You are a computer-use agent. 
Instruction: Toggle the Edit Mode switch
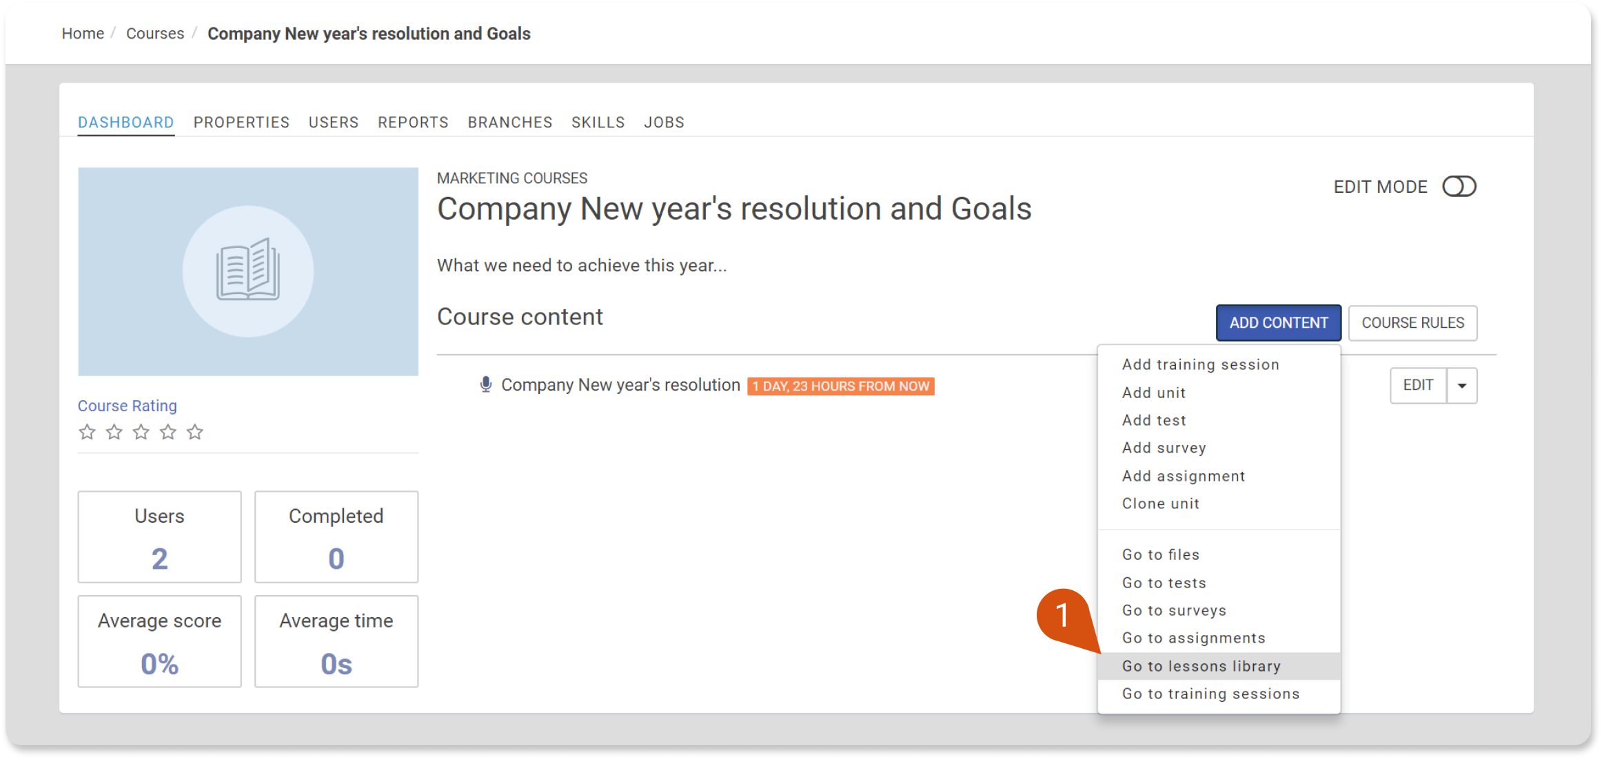point(1459,187)
